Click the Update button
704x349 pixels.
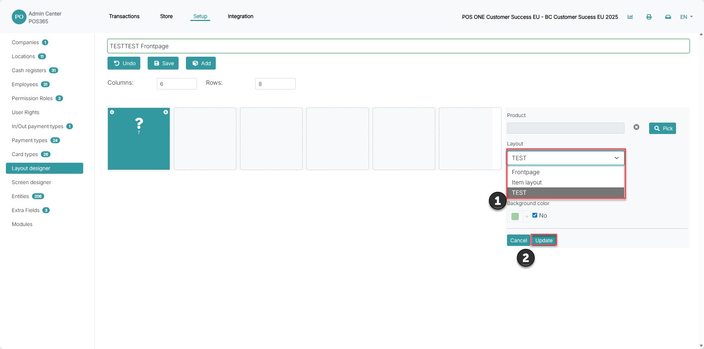click(x=544, y=240)
